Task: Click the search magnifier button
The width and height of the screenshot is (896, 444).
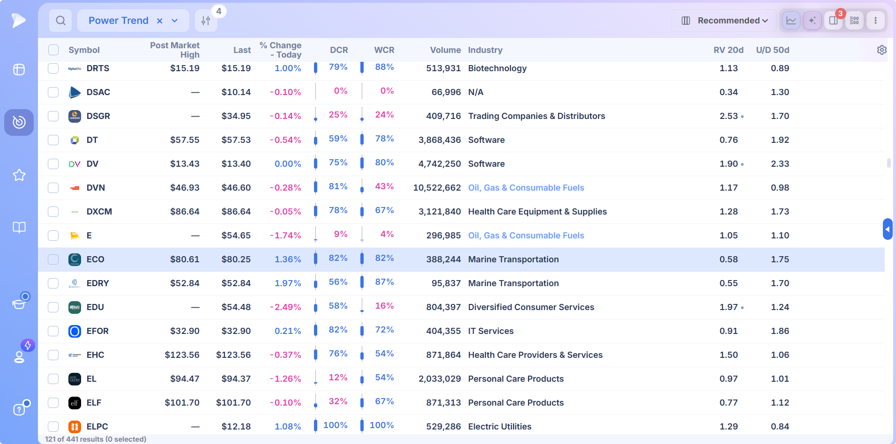Action: [x=60, y=21]
